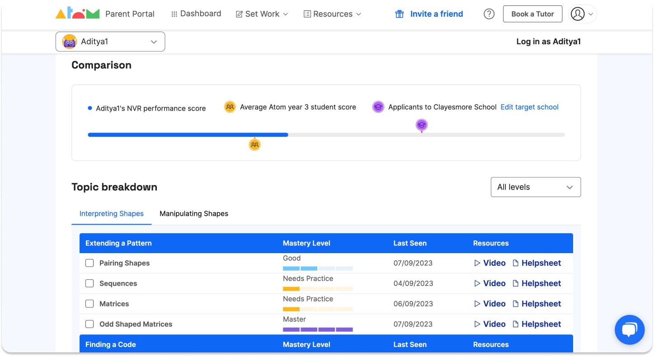Viewport: 654px width, 356px height.
Task: Open the help question mark icon
Action: pos(489,14)
